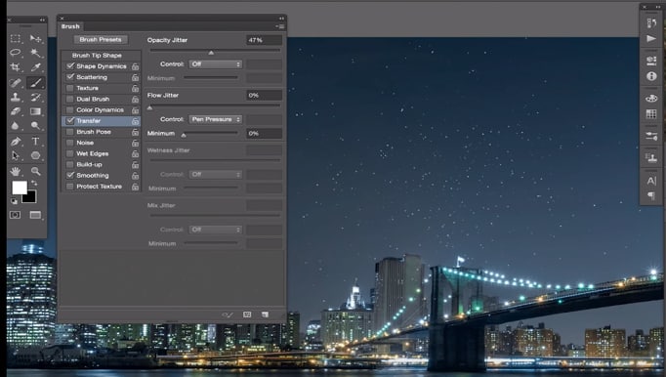Open the History panel icon

(x=651, y=22)
